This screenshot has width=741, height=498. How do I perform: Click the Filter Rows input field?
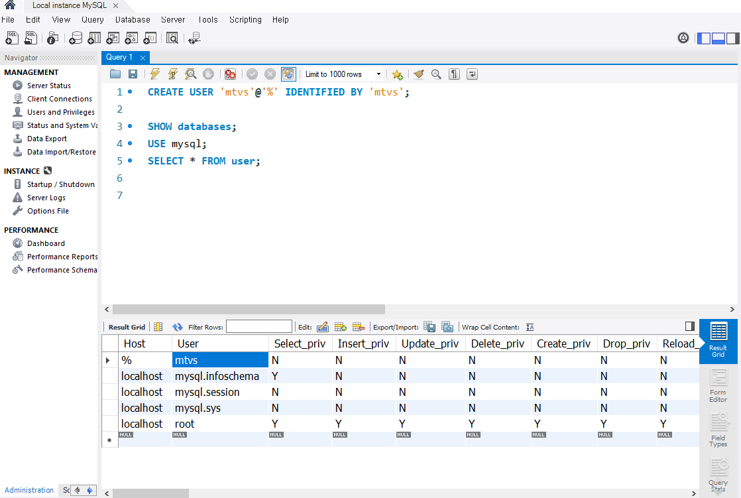click(x=258, y=327)
